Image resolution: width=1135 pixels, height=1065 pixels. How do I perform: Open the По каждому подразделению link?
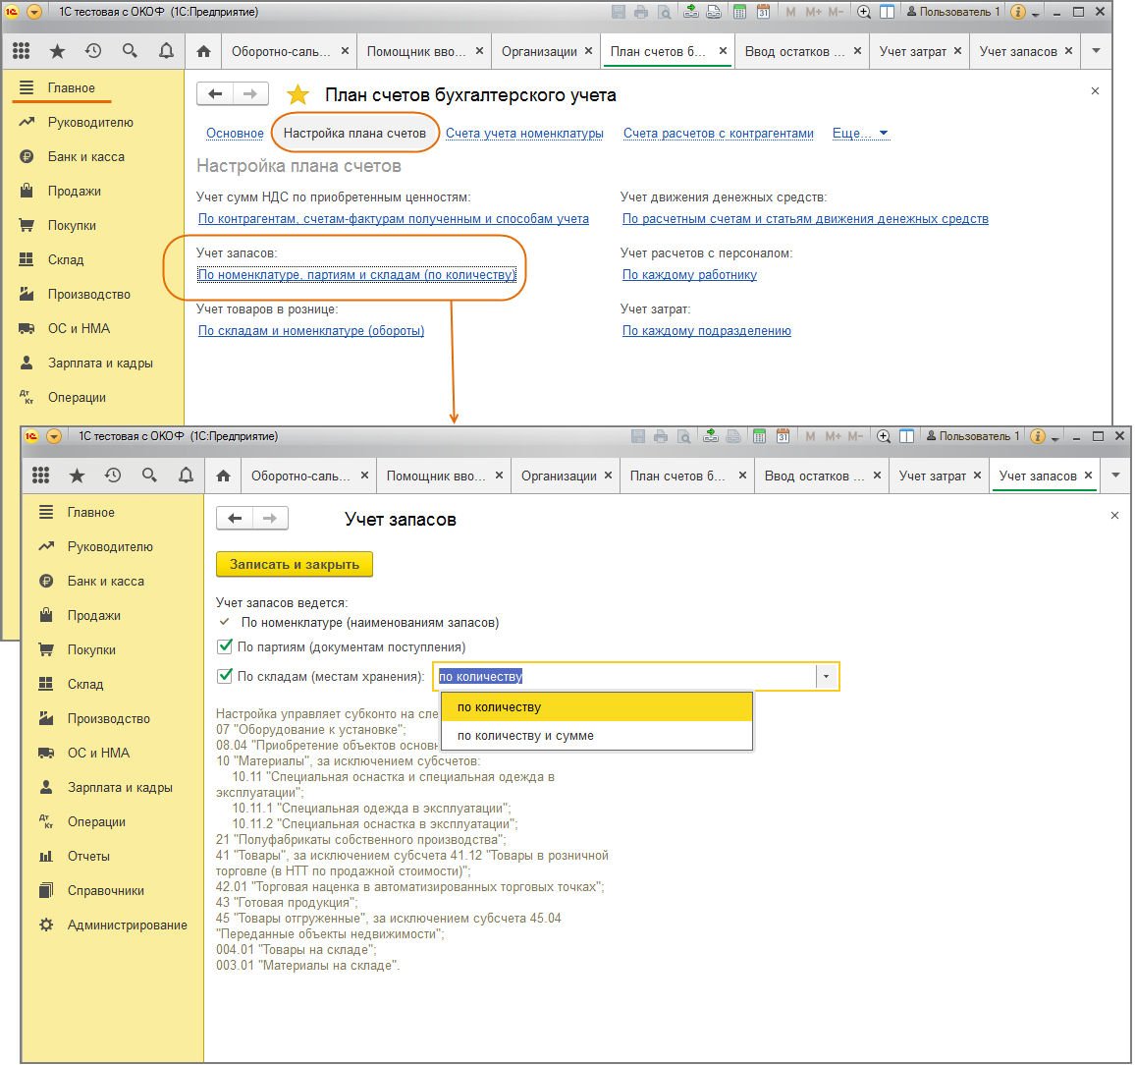[x=706, y=331]
